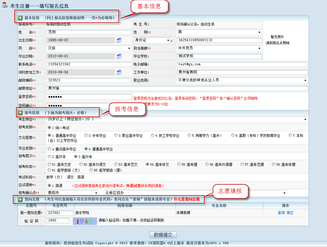The width and height of the screenshot is (327, 247).
Task: Expand the 职业类别 dropdown list
Action: coord(305,81)
